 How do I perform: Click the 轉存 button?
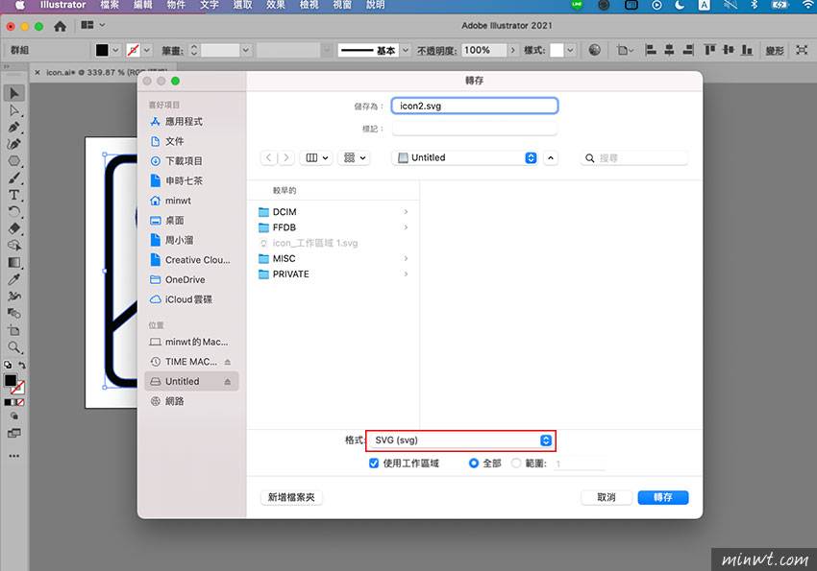click(663, 497)
